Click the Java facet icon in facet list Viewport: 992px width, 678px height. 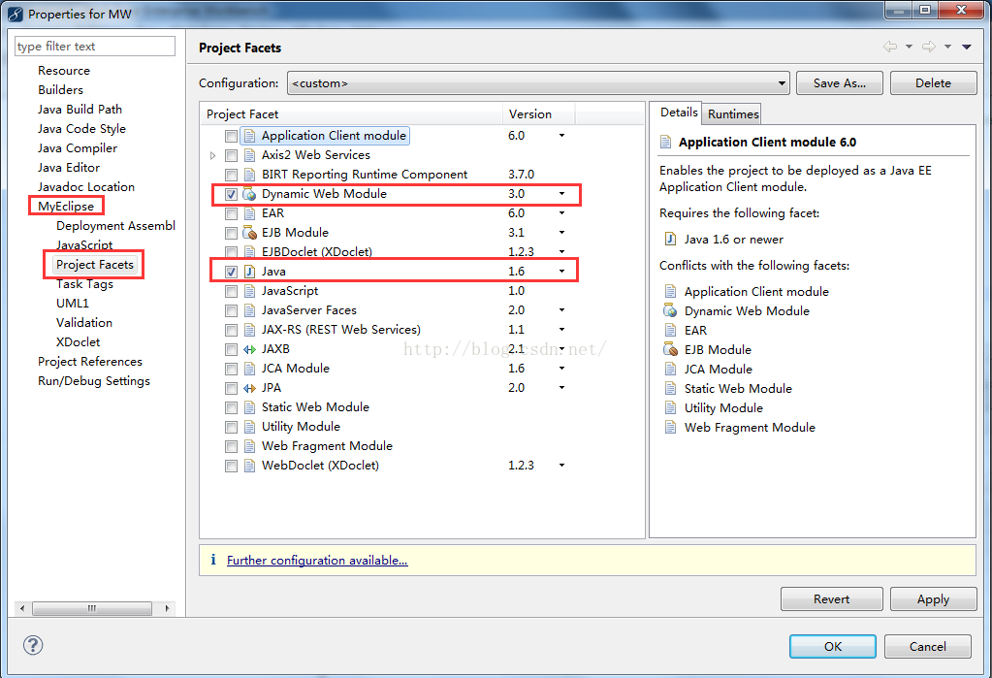click(249, 272)
